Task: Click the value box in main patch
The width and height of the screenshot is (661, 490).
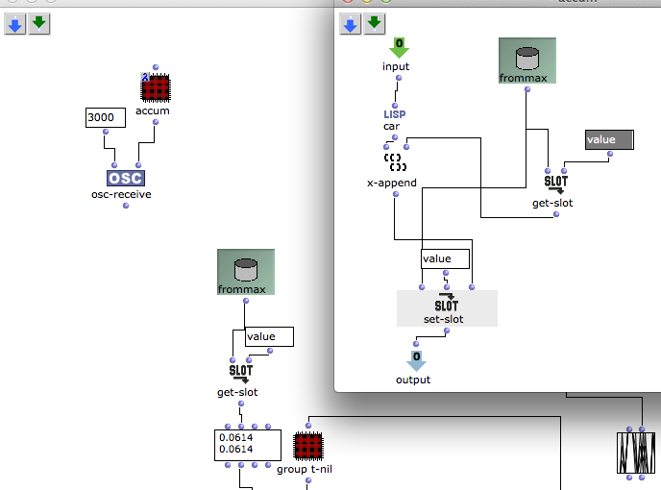Action: pos(269,336)
